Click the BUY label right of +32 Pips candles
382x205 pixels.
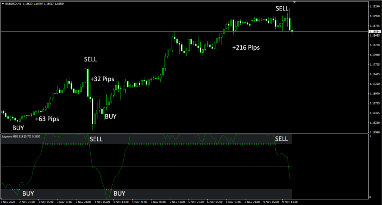click(110, 117)
